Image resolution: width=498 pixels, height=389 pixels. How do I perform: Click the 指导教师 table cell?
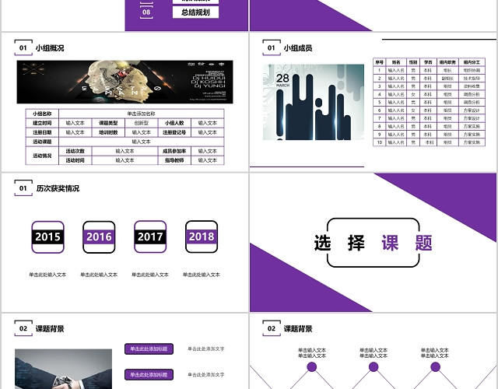(174, 160)
